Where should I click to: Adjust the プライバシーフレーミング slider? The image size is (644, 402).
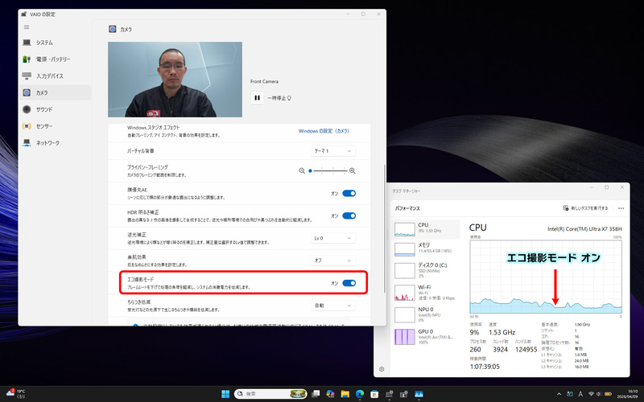click(328, 170)
